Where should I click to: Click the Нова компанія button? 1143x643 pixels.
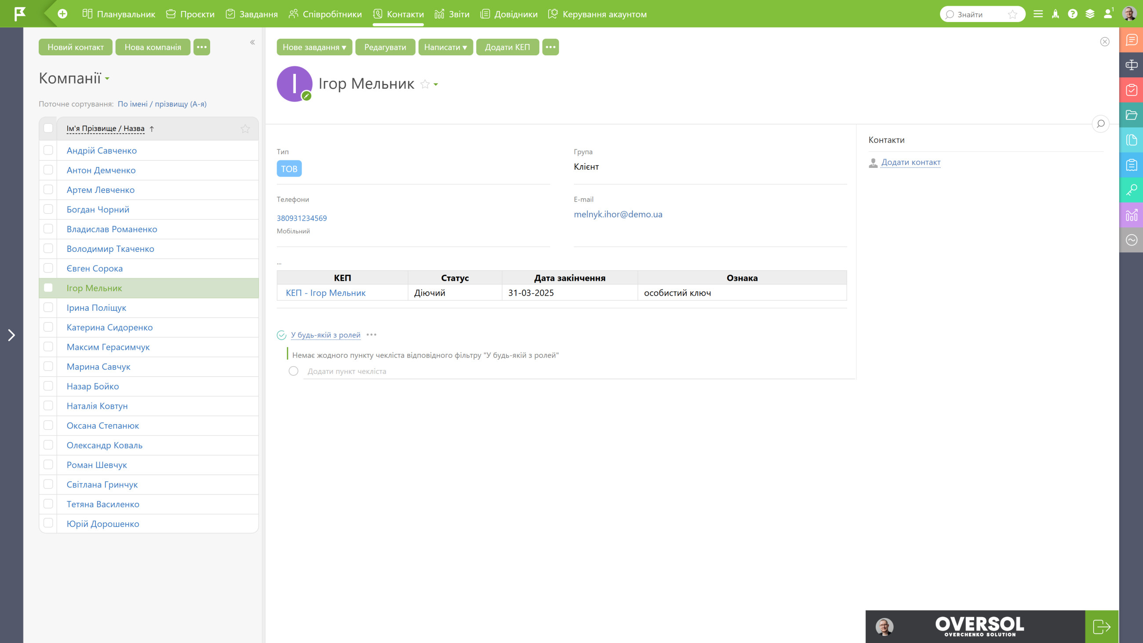pyautogui.click(x=153, y=47)
